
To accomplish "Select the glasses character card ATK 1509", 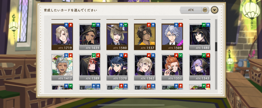I will coord(172,37).
